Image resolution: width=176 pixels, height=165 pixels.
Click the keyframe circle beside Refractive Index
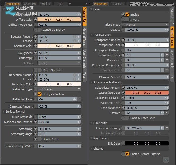[123, 55]
